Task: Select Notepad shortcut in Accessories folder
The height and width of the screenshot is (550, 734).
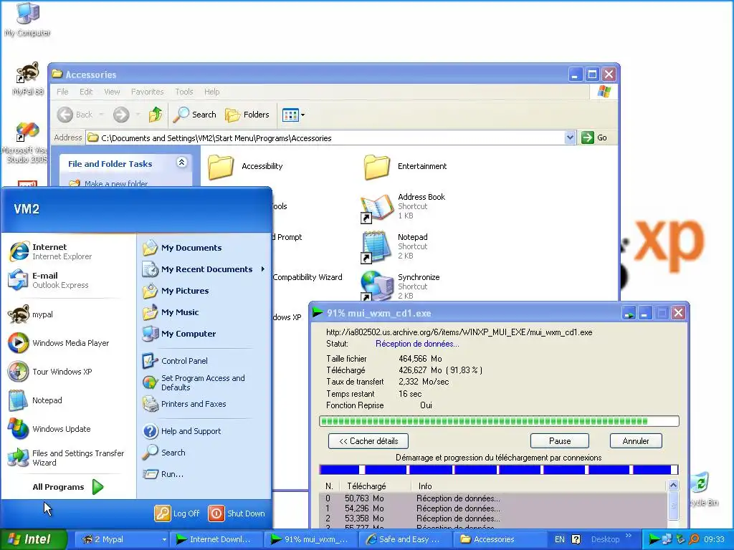Action: 377,247
